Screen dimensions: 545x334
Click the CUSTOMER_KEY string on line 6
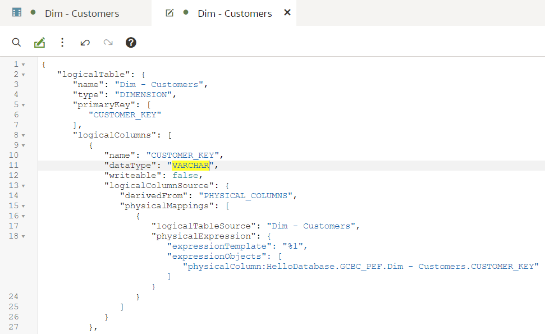click(x=124, y=114)
